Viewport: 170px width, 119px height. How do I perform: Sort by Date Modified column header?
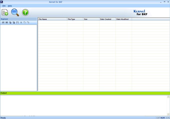click(x=124, y=19)
